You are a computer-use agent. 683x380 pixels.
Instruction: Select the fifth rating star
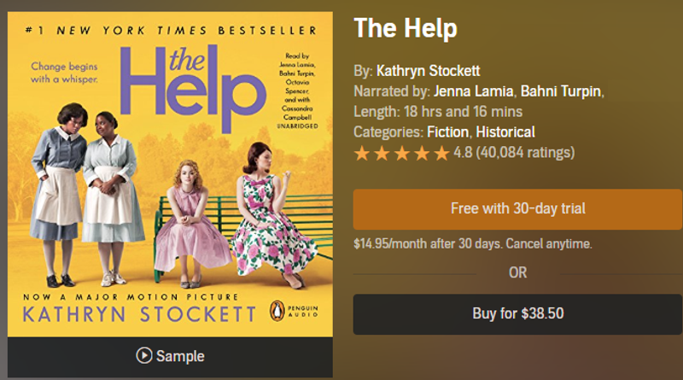pyautogui.click(x=441, y=154)
